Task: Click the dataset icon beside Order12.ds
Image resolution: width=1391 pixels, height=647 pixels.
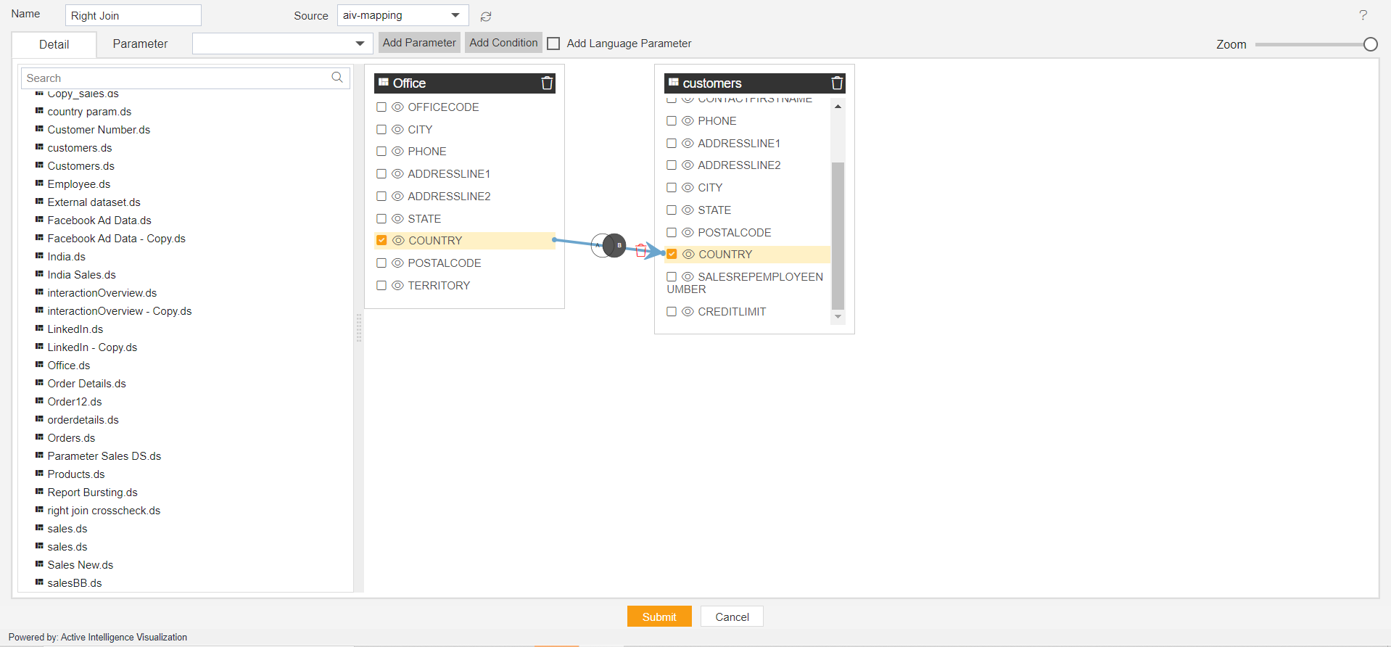Action: tap(39, 401)
